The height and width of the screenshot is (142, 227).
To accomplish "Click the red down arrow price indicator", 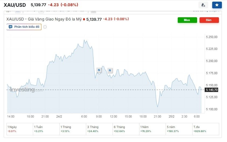I will [x=84, y=19].
